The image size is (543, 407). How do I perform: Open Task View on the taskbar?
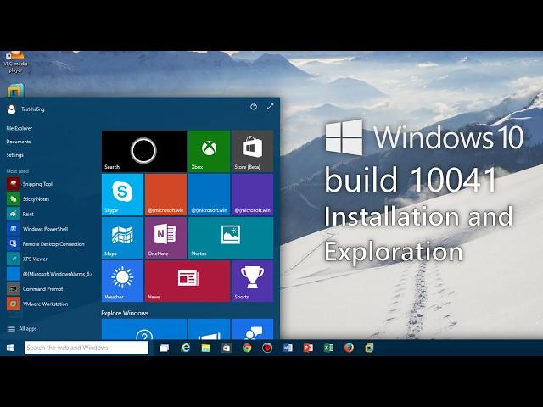coord(164,348)
